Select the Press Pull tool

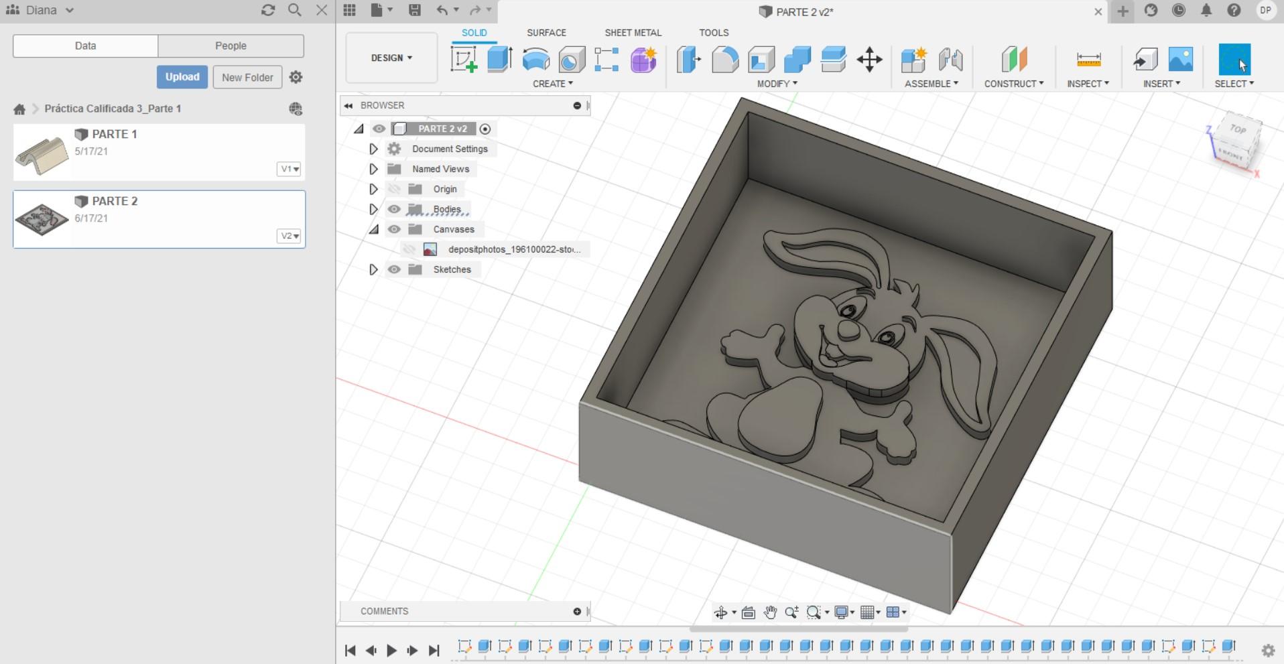688,59
